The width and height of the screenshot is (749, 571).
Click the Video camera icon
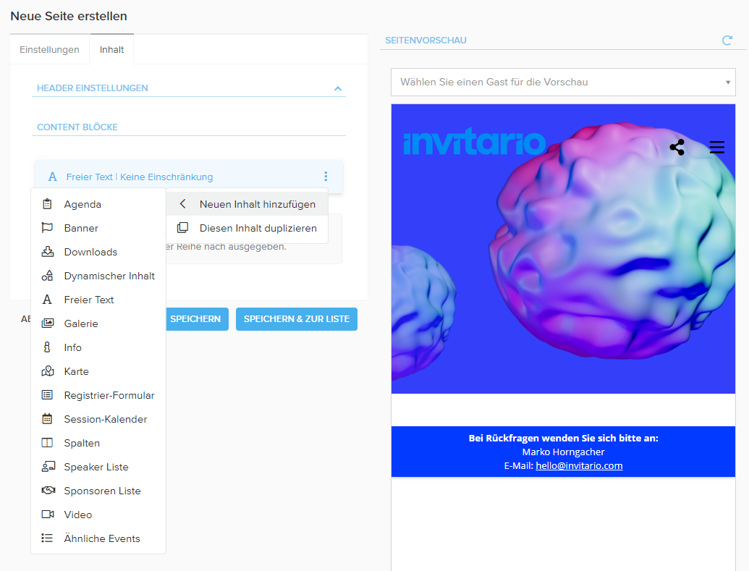(48, 515)
